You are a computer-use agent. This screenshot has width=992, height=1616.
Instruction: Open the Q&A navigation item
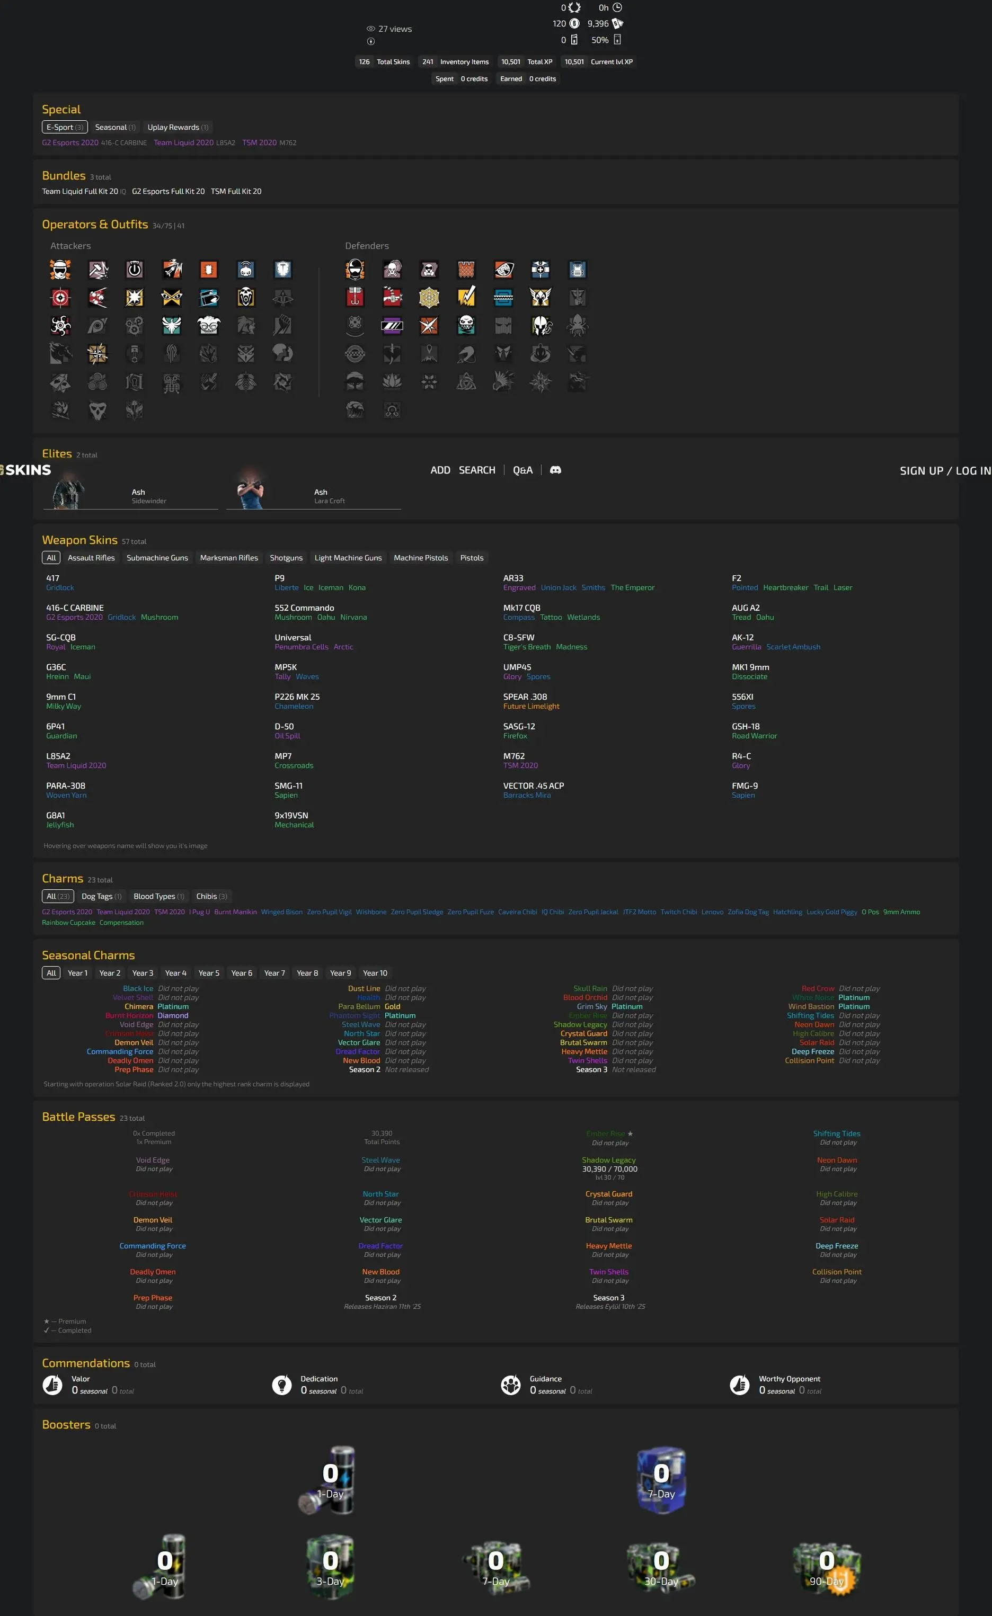tap(522, 470)
